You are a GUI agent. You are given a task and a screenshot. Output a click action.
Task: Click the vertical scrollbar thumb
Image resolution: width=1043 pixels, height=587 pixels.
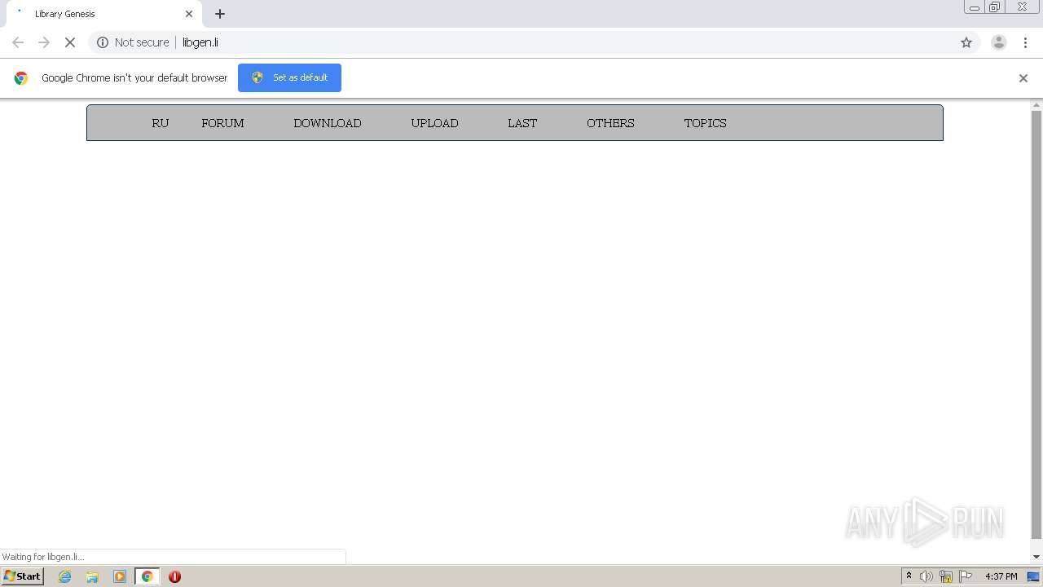[1036, 324]
